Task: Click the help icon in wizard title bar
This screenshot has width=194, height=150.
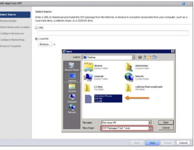Action: tap(183, 4)
